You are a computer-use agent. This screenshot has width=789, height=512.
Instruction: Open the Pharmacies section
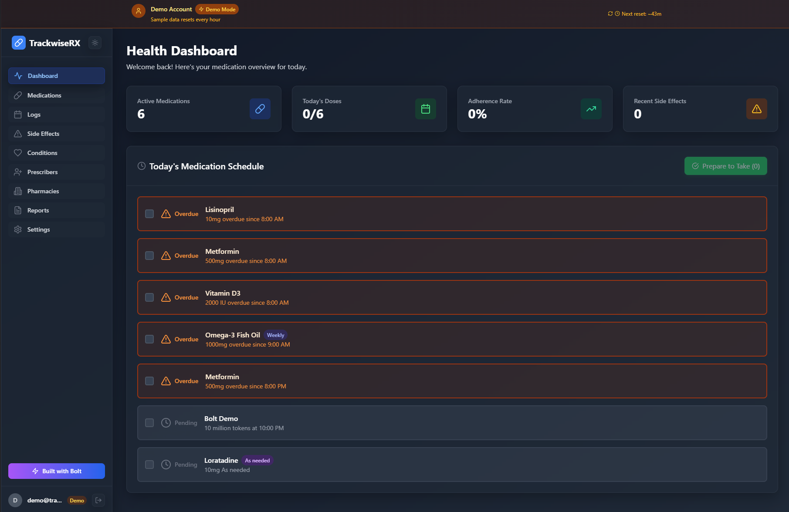point(57,191)
